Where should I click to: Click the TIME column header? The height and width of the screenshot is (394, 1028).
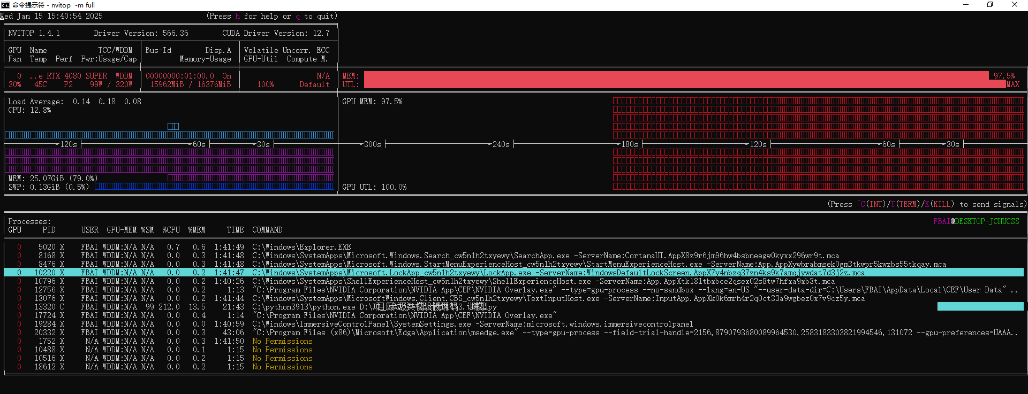(x=235, y=230)
